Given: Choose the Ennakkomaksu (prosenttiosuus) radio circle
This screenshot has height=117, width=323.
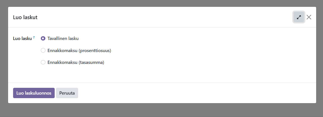Looking at the screenshot, I should pyautogui.click(x=43, y=51).
